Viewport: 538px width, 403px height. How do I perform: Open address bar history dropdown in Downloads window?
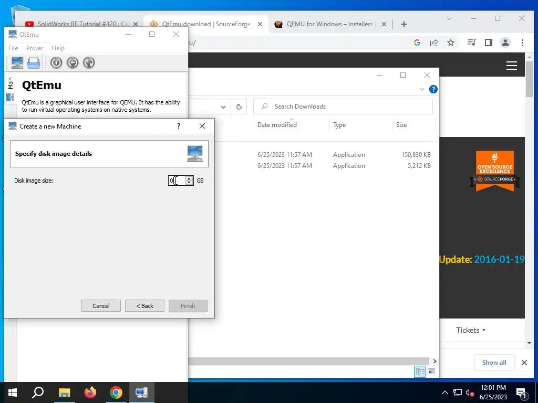pyautogui.click(x=223, y=107)
